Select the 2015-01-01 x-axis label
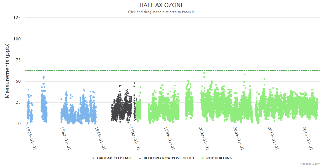This screenshot has height=166, width=323. click(308, 138)
